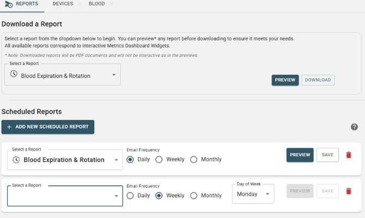Click the clock icon in Download a Report dropdown

click(14, 74)
